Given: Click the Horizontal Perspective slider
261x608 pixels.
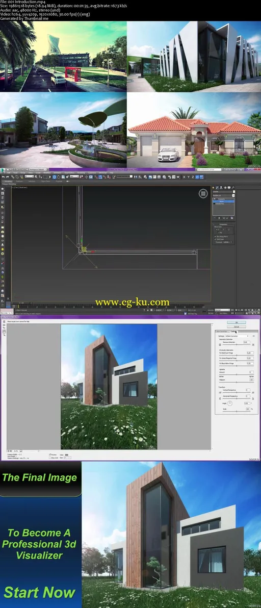Looking at the screenshot, I should click(x=237, y=398).
